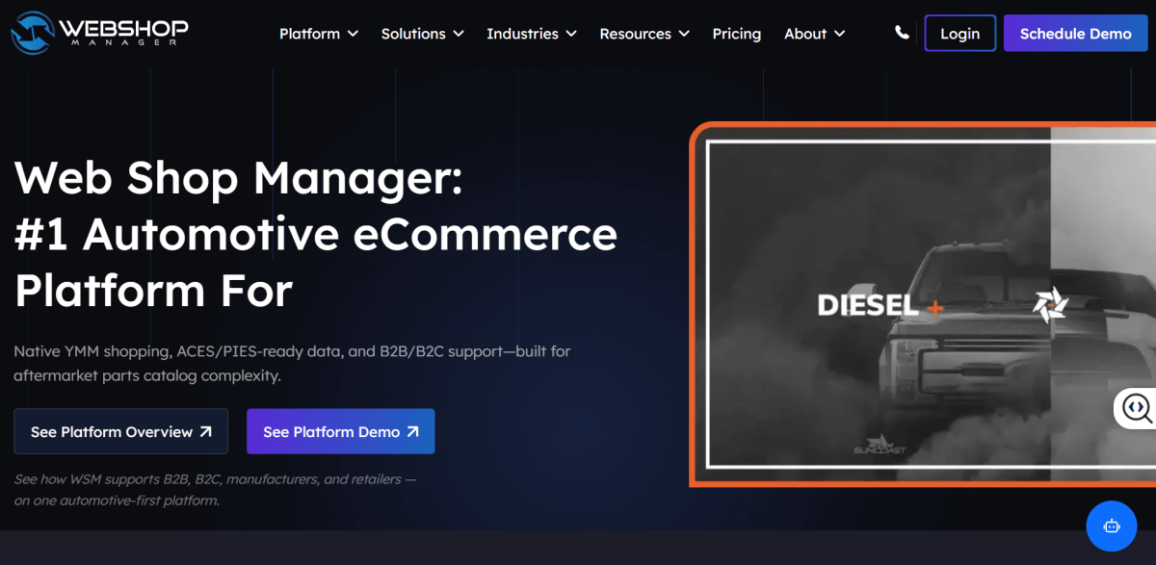Screen dimensions: 1156x565
Task: Click See Platform Demo button
Action: click(x=341, y=431)
